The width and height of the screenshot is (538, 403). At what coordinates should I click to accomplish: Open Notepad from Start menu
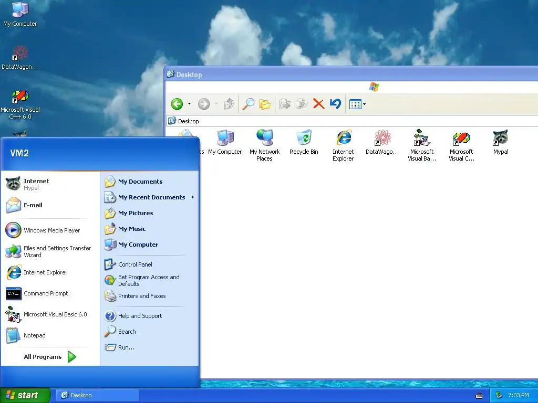tap(50, 335)
